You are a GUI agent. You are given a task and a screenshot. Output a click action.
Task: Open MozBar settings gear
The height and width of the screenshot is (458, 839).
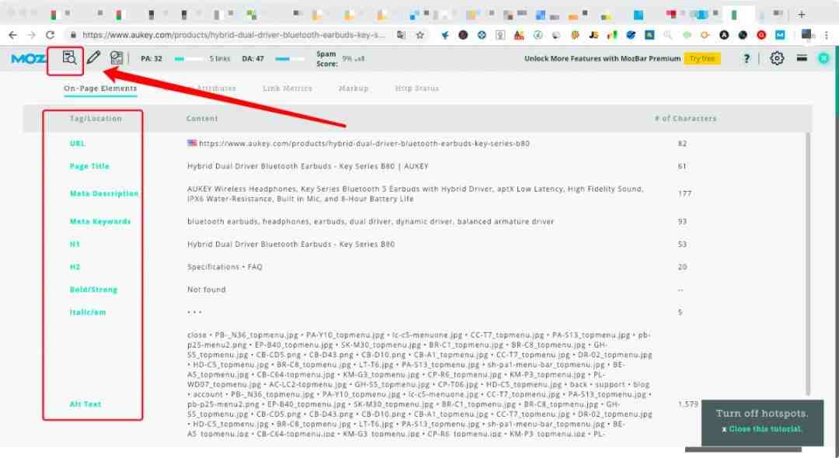click(x=777, y=57)
